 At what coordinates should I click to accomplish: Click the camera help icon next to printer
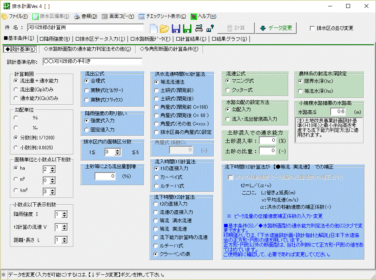[209, 27]
